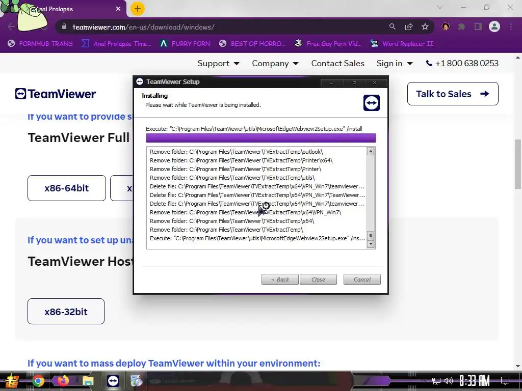Open the PORNHUB TRANS bookmark
The height and width of the screenshot is (391, 522).
click(40, 44)
